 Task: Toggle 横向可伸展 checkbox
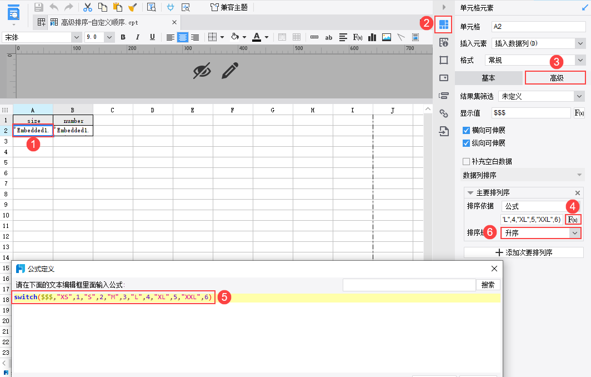466,130
